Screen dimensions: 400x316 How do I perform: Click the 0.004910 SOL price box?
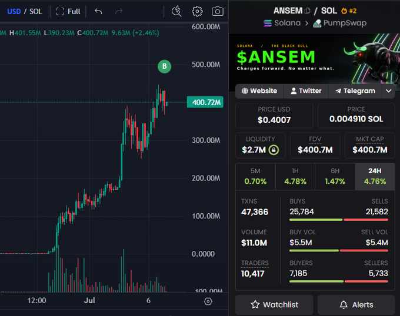point(356,115)
